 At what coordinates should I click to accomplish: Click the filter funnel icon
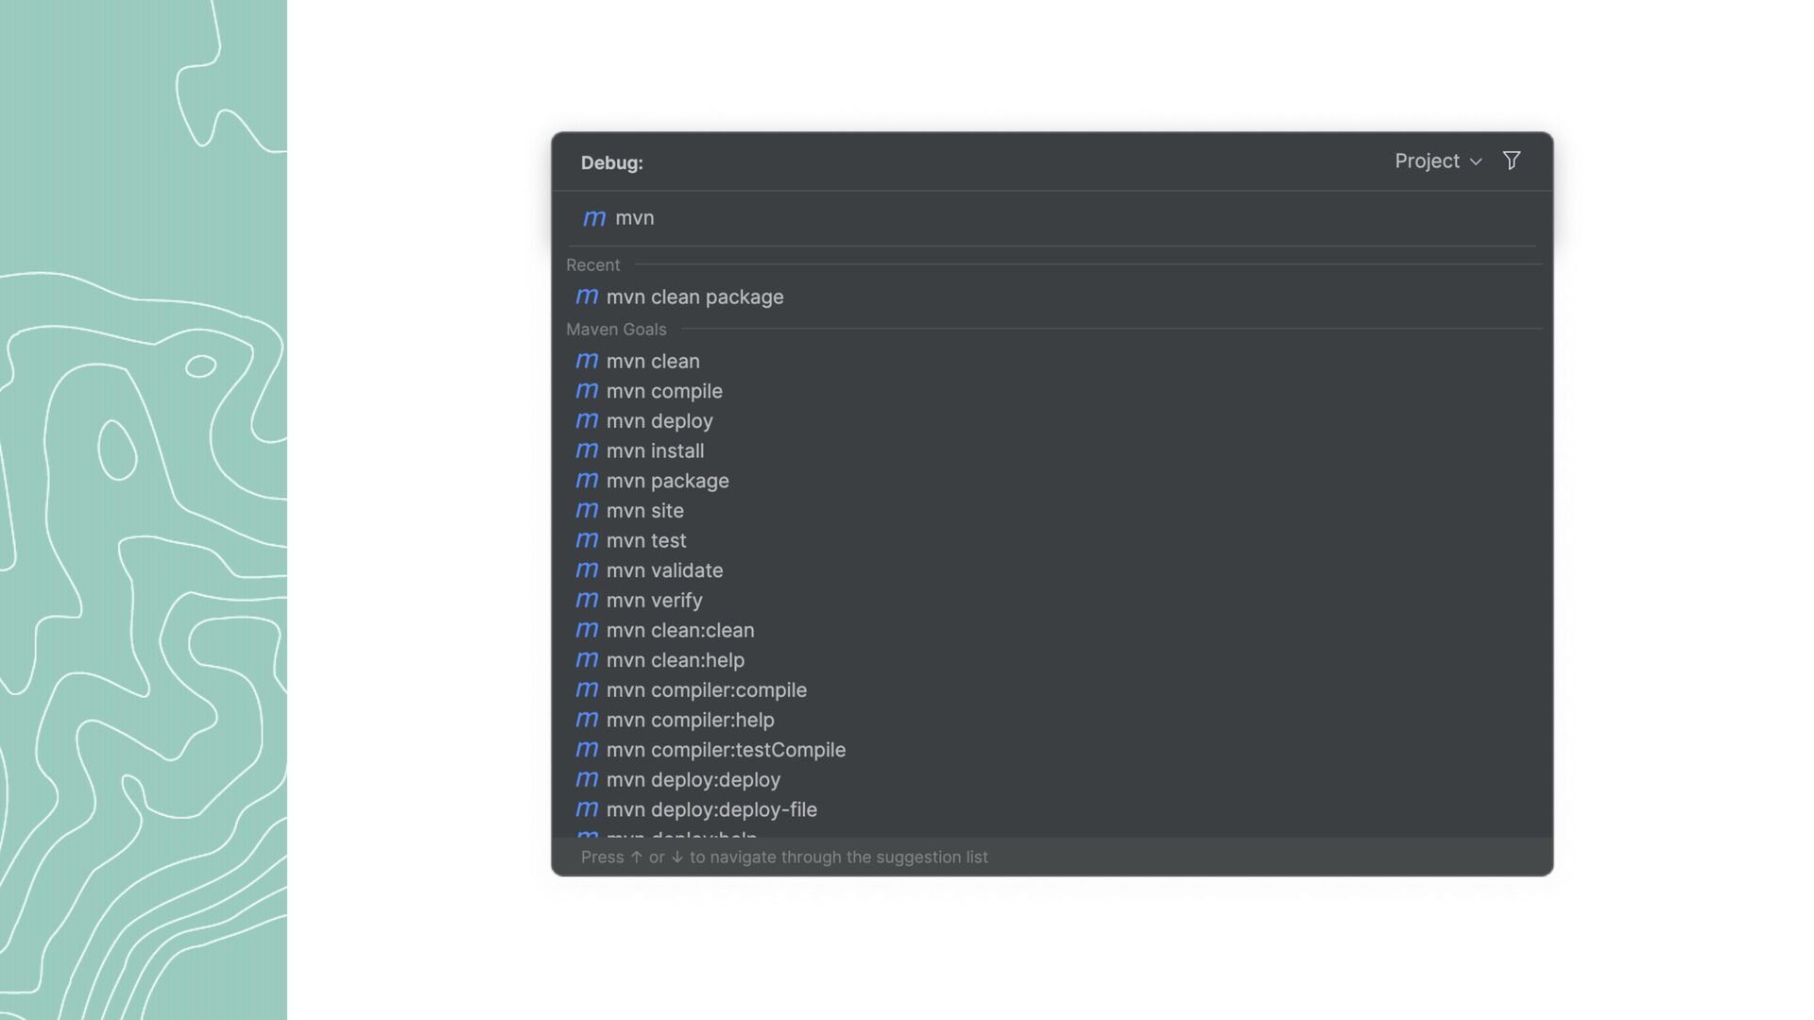1512,161
